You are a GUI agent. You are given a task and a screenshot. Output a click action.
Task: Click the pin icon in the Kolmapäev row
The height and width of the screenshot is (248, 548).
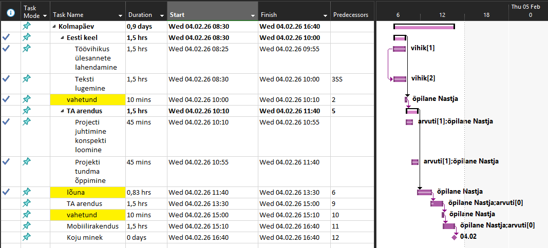pyautogui.click(x=27, y=26)
